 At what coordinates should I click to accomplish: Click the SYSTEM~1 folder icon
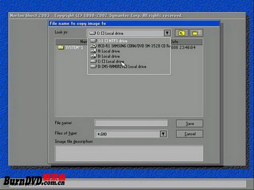[61, 47]
